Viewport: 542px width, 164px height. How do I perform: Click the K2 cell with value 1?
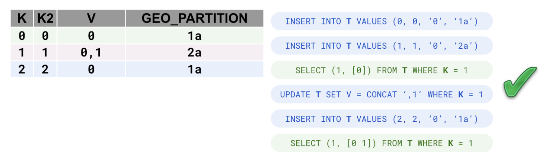pyautogui.click(x=45, y=52)
